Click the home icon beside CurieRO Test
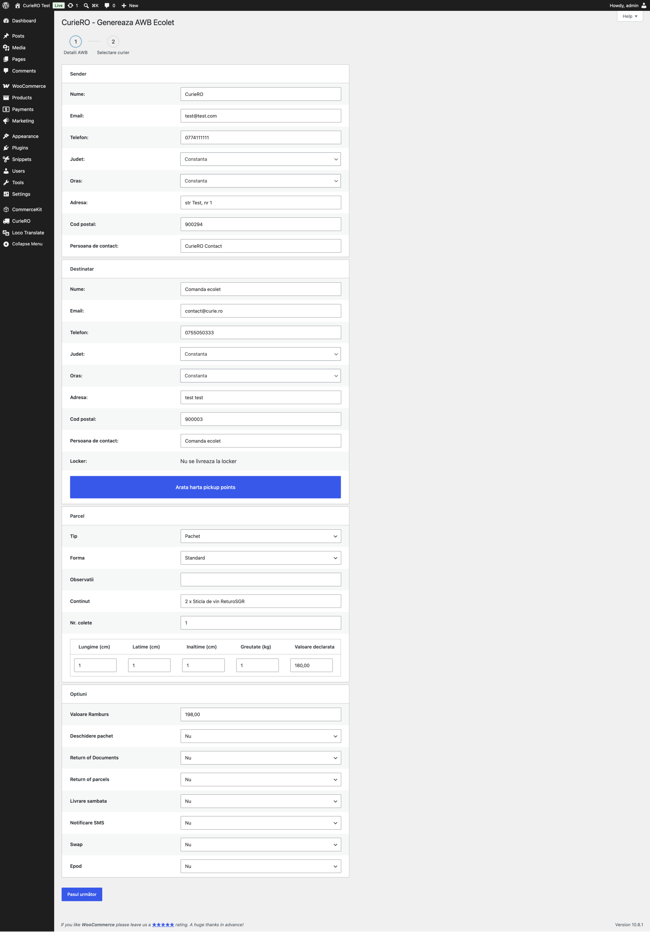650x932 pixels. tap(17, 5)
